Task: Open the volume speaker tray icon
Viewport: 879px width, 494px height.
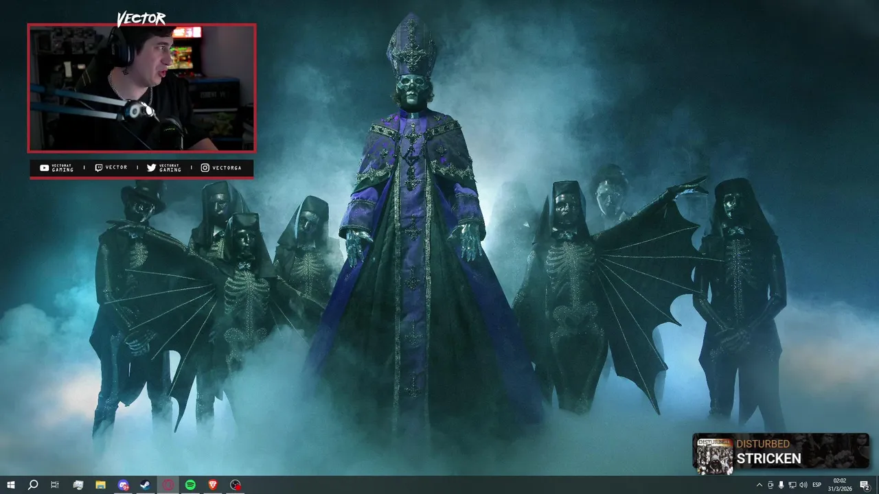Action: (x=803, y=485)
